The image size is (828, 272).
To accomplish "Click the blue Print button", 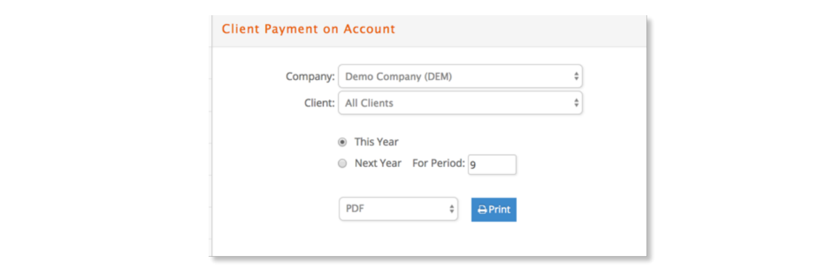I will pos(493,210).
